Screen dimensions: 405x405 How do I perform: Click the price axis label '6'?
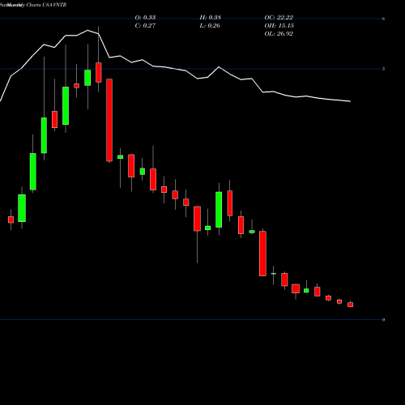tap(383, 19)
